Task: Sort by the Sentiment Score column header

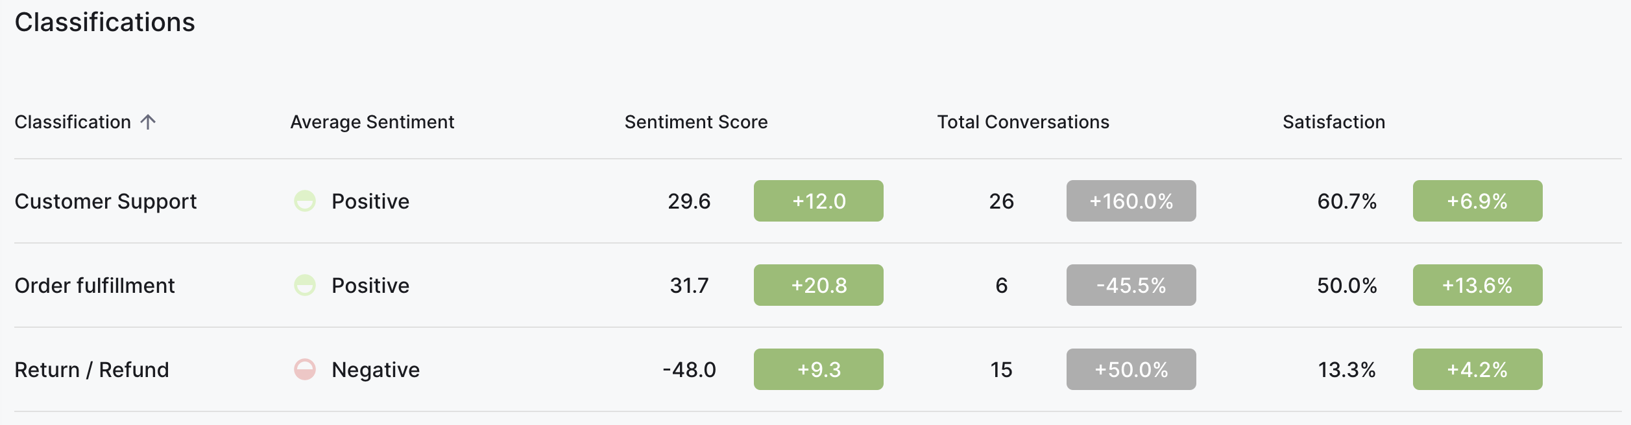Action: 696,122
